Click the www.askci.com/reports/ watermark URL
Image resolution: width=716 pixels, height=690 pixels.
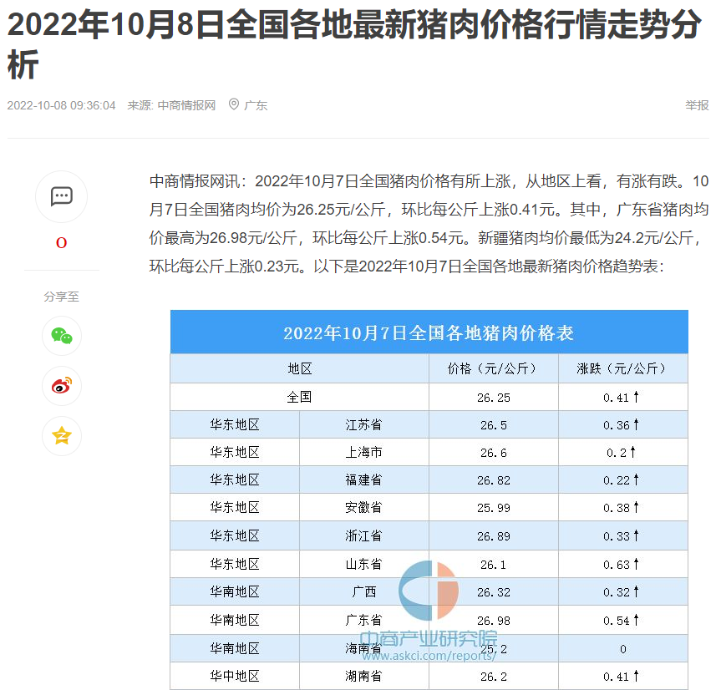coord(429,656)
